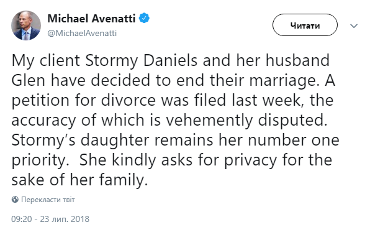Click 'filed last week' in the tweet
This screenshot has height=232, width=365.
(248, 100)
